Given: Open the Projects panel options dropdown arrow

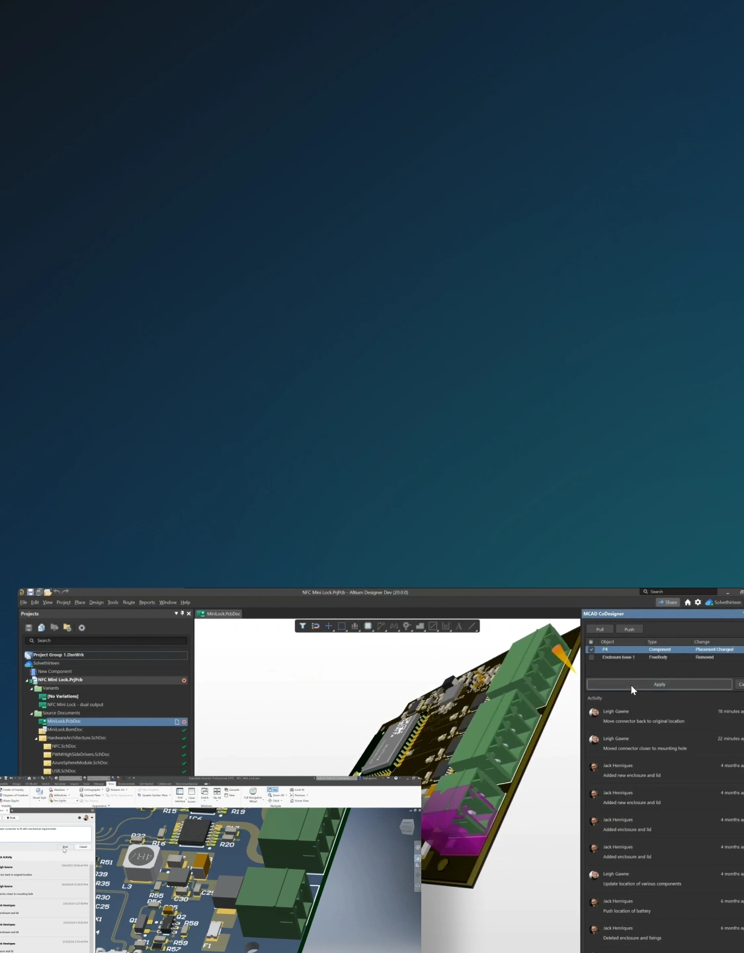Looking at the screenshot, I should pos(176,613).
